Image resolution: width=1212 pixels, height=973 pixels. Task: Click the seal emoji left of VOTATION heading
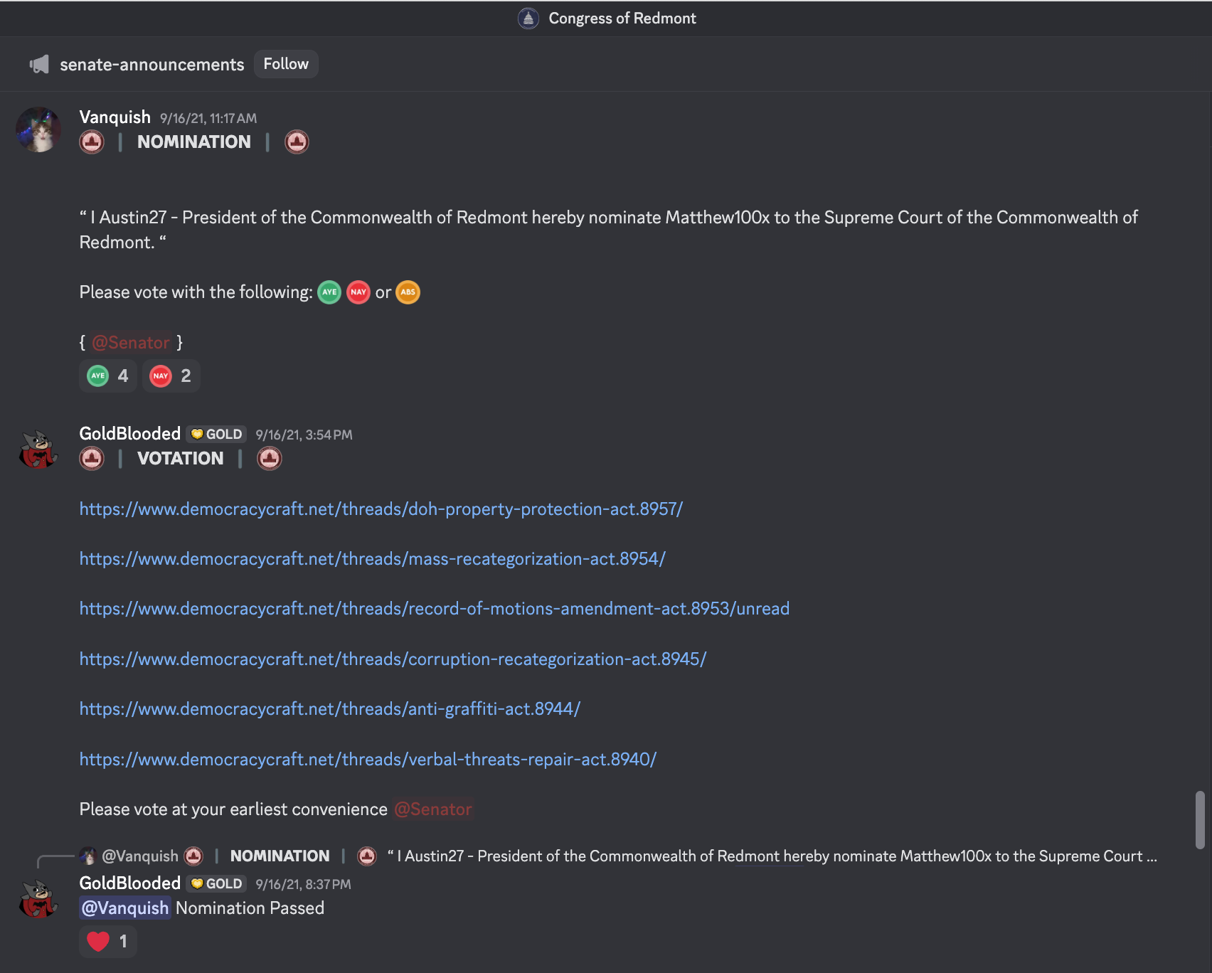pos(92,459)
